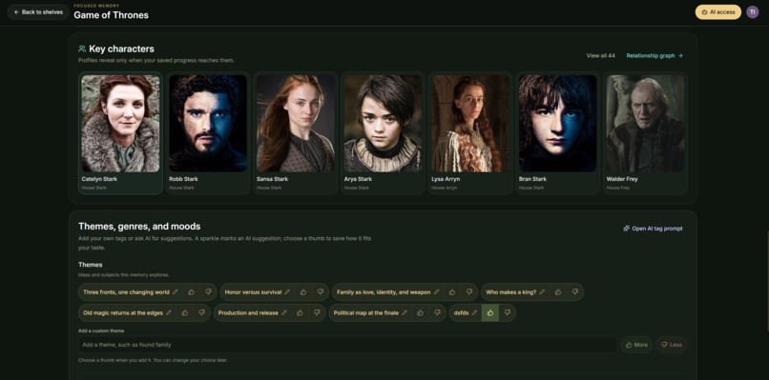
Task: Thumbs up 'Production and release'
Action: pyautogui.click(x=301, y=313)
